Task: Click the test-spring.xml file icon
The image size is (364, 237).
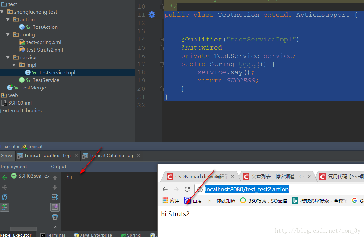Action: tap(22, 42)
